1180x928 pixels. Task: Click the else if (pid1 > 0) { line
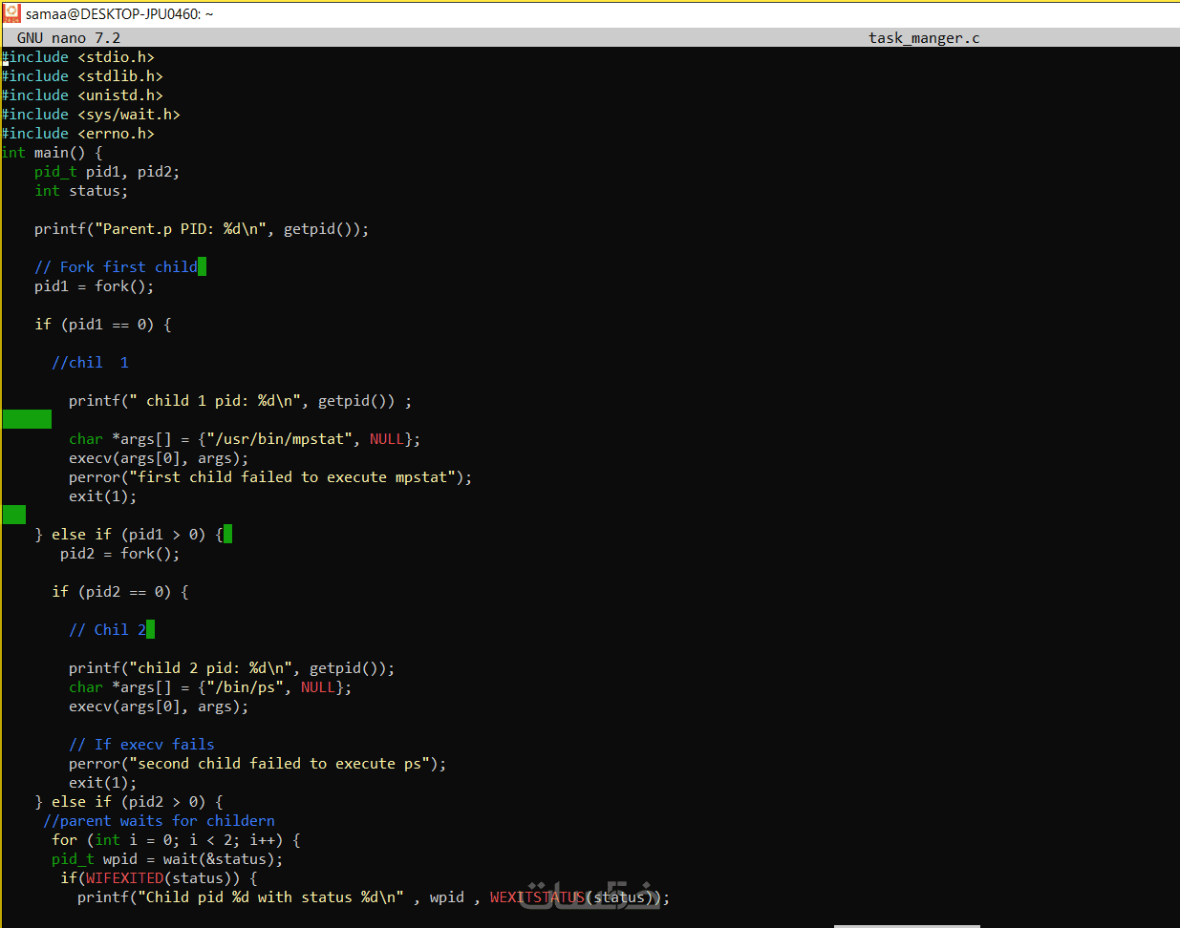129,535
